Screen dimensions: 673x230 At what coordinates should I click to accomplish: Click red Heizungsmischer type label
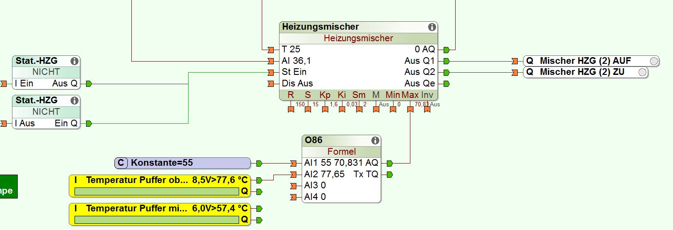tap(358, 38)
